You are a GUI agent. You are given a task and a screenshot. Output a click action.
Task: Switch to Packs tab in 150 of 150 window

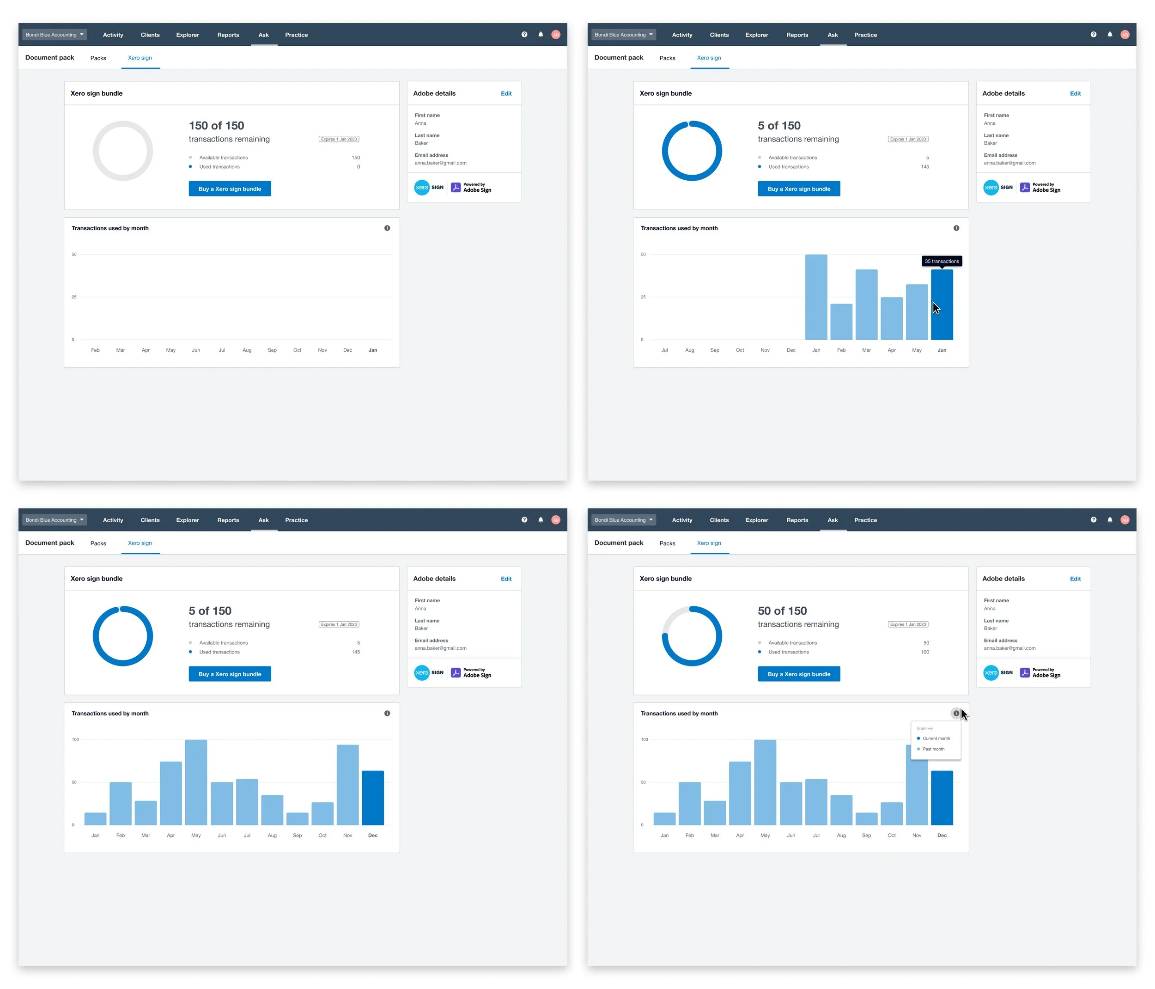[x=98, y=58]
